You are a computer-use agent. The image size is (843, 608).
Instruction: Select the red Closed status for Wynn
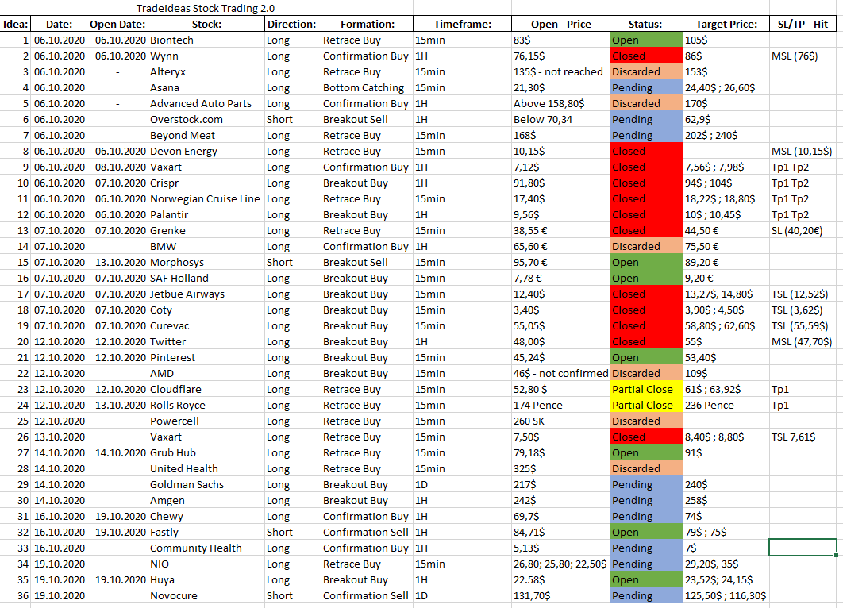(x=646, y=56)
